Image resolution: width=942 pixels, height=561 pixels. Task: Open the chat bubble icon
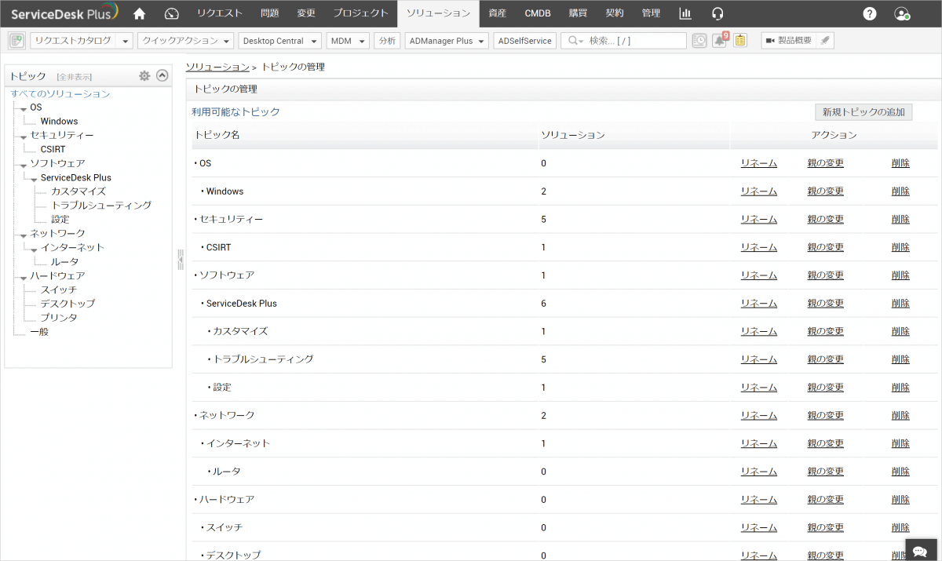(922, 549)
